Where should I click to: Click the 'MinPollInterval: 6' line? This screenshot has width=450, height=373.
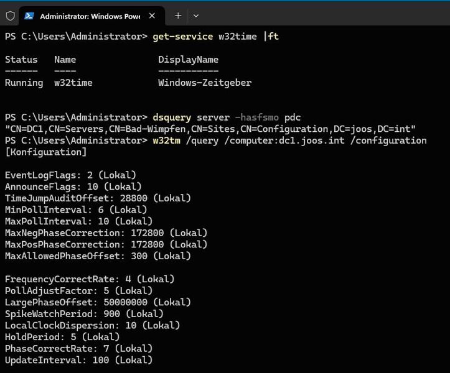pos(76,210)
